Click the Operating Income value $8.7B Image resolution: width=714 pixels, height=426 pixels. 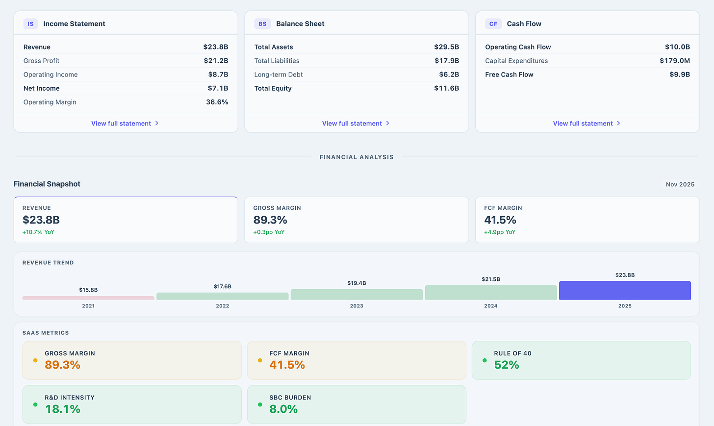(x=218, y=75)
